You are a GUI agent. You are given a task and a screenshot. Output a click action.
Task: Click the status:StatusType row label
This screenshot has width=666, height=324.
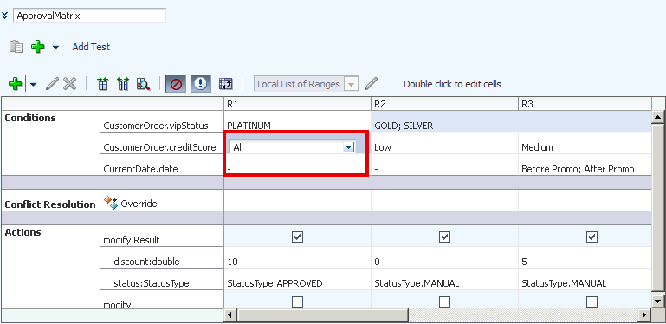pos(152,283)
